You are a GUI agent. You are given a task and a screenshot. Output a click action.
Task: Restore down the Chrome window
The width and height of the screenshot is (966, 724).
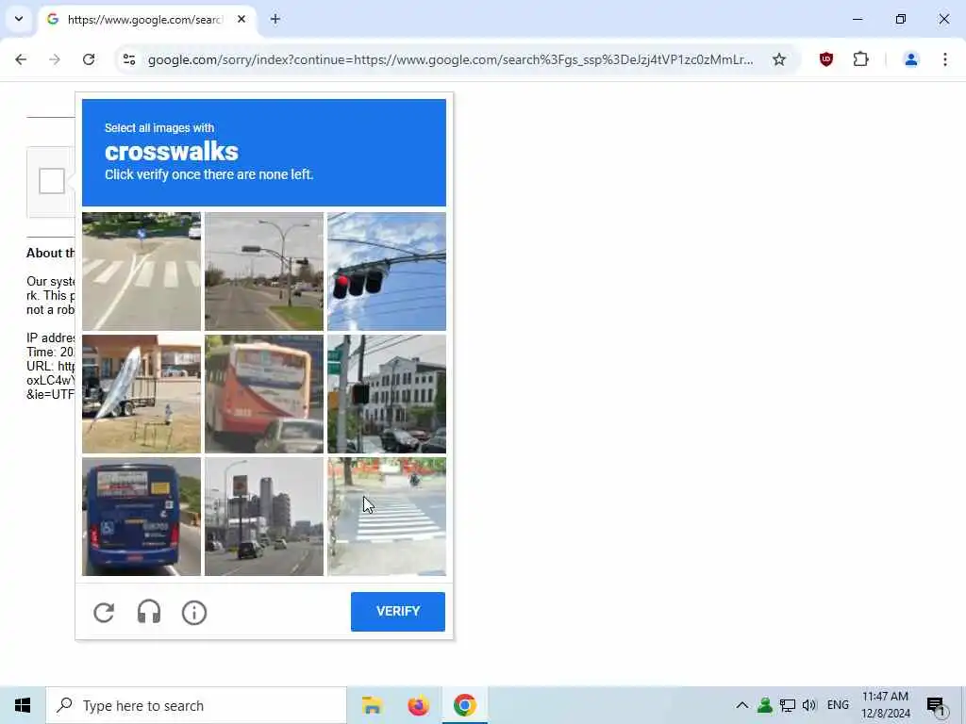(x=901, y=19)
